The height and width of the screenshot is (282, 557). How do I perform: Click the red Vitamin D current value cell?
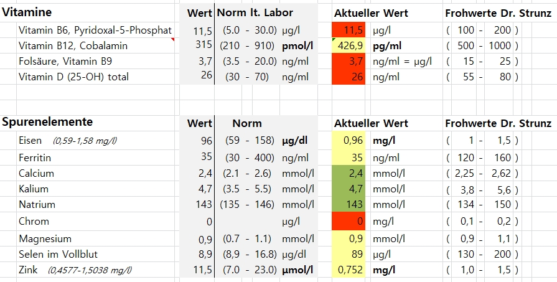coord(351,77)
